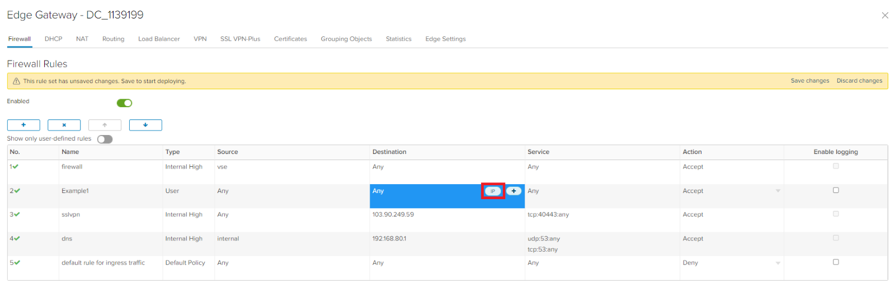895x289 pixels.
Task: Click the Service cell 'Any' of Example1 rule
Action: [x=533, y=191]
